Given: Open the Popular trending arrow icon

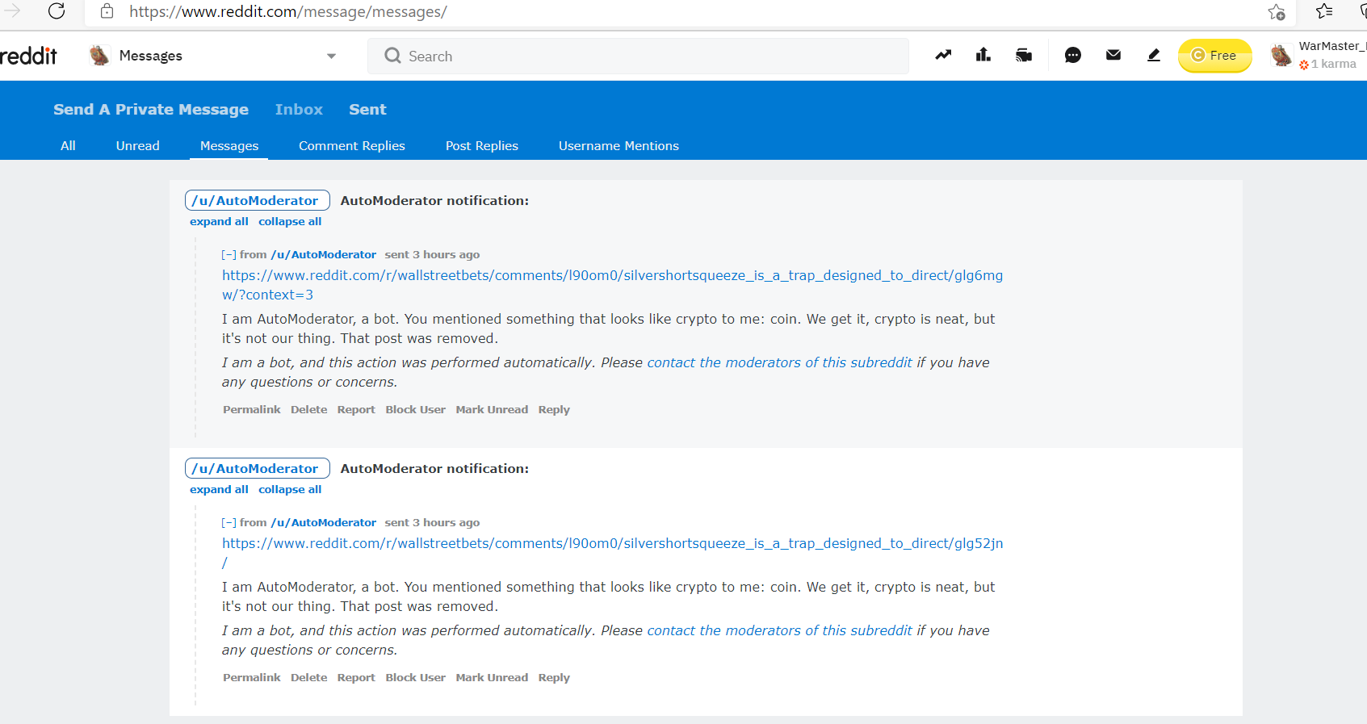Looking at the screenshot, I should click(x=943, y=55).
